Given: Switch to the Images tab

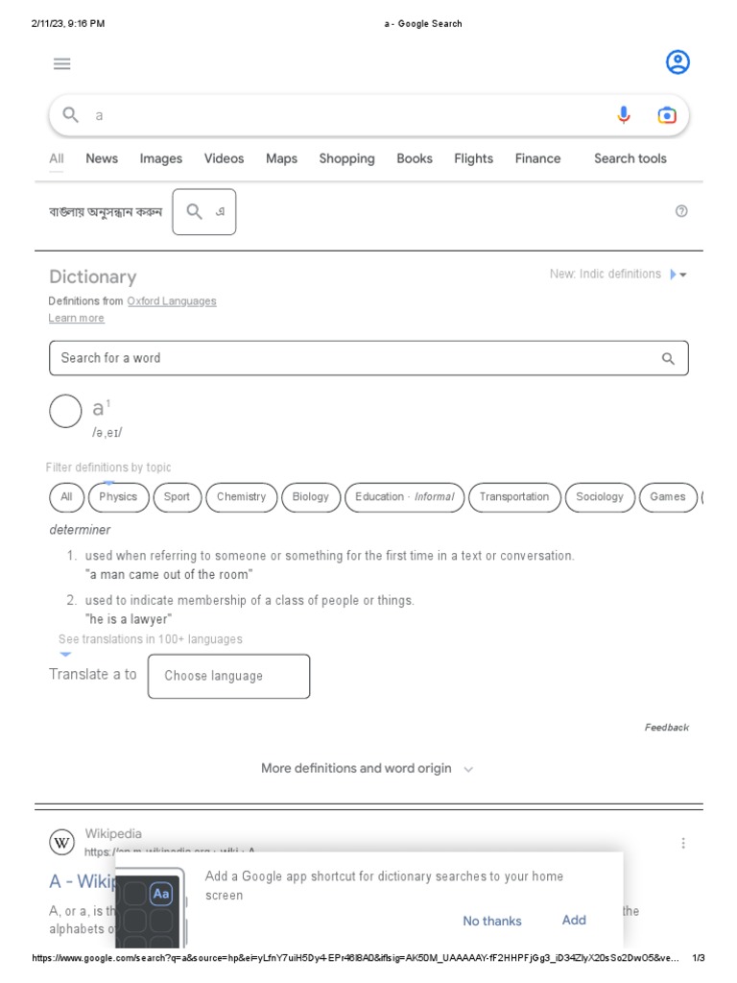Looking at the screenshot, I should [160, 158].
